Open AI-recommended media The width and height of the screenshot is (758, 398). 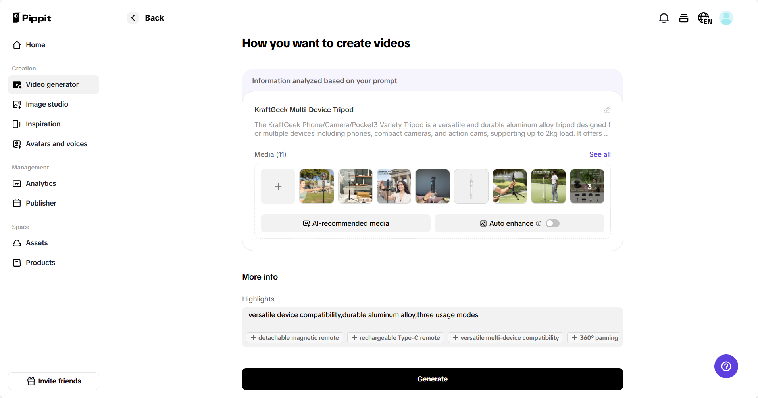tap(345, 223)
